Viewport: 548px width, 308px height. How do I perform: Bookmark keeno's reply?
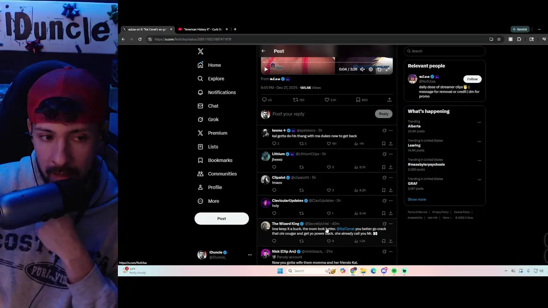384,144
